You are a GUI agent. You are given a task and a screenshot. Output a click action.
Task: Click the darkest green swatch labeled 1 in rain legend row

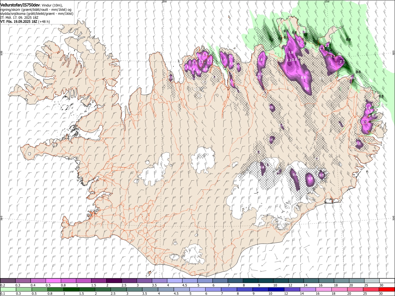[x=71, y=289]
